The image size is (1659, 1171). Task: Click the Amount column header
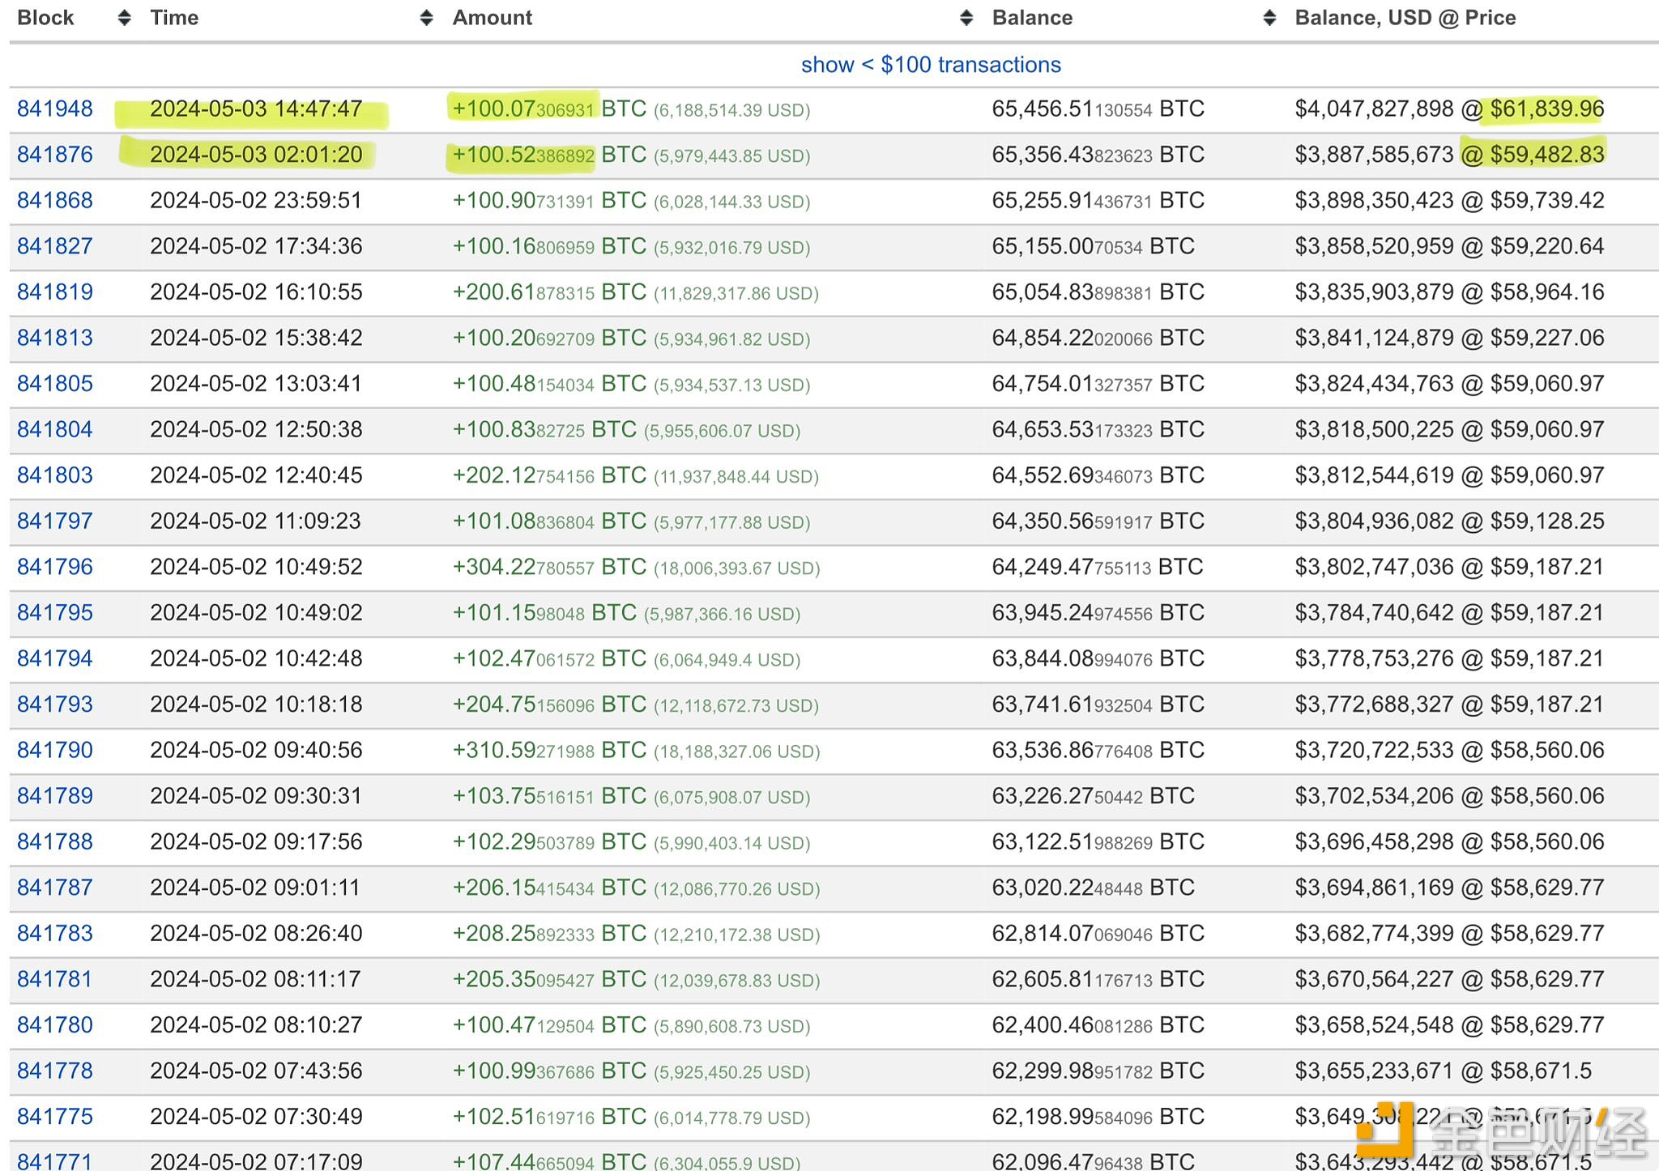coord(493,18)
